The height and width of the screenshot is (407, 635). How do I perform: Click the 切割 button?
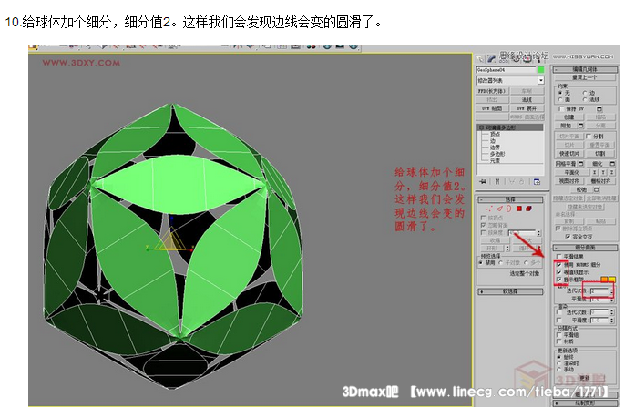pyautogui.click(x=600, y=153)
